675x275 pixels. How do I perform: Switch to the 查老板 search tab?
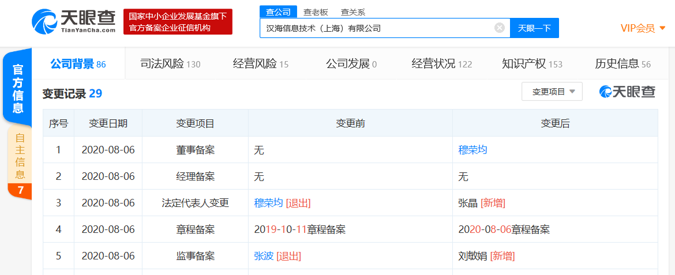tap(316, 12)
